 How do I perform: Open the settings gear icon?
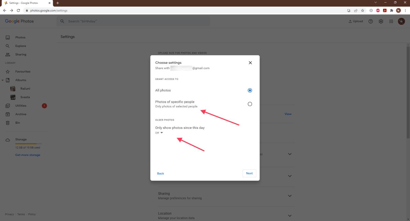381,21
